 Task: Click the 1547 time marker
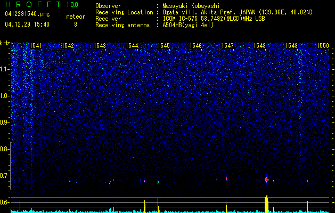click(227, 45)
